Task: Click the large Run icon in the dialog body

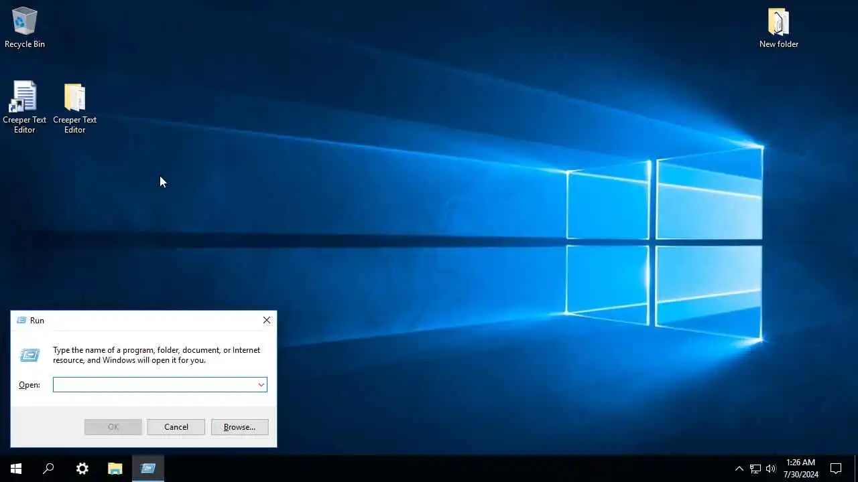Action: [x=30, y=355]
